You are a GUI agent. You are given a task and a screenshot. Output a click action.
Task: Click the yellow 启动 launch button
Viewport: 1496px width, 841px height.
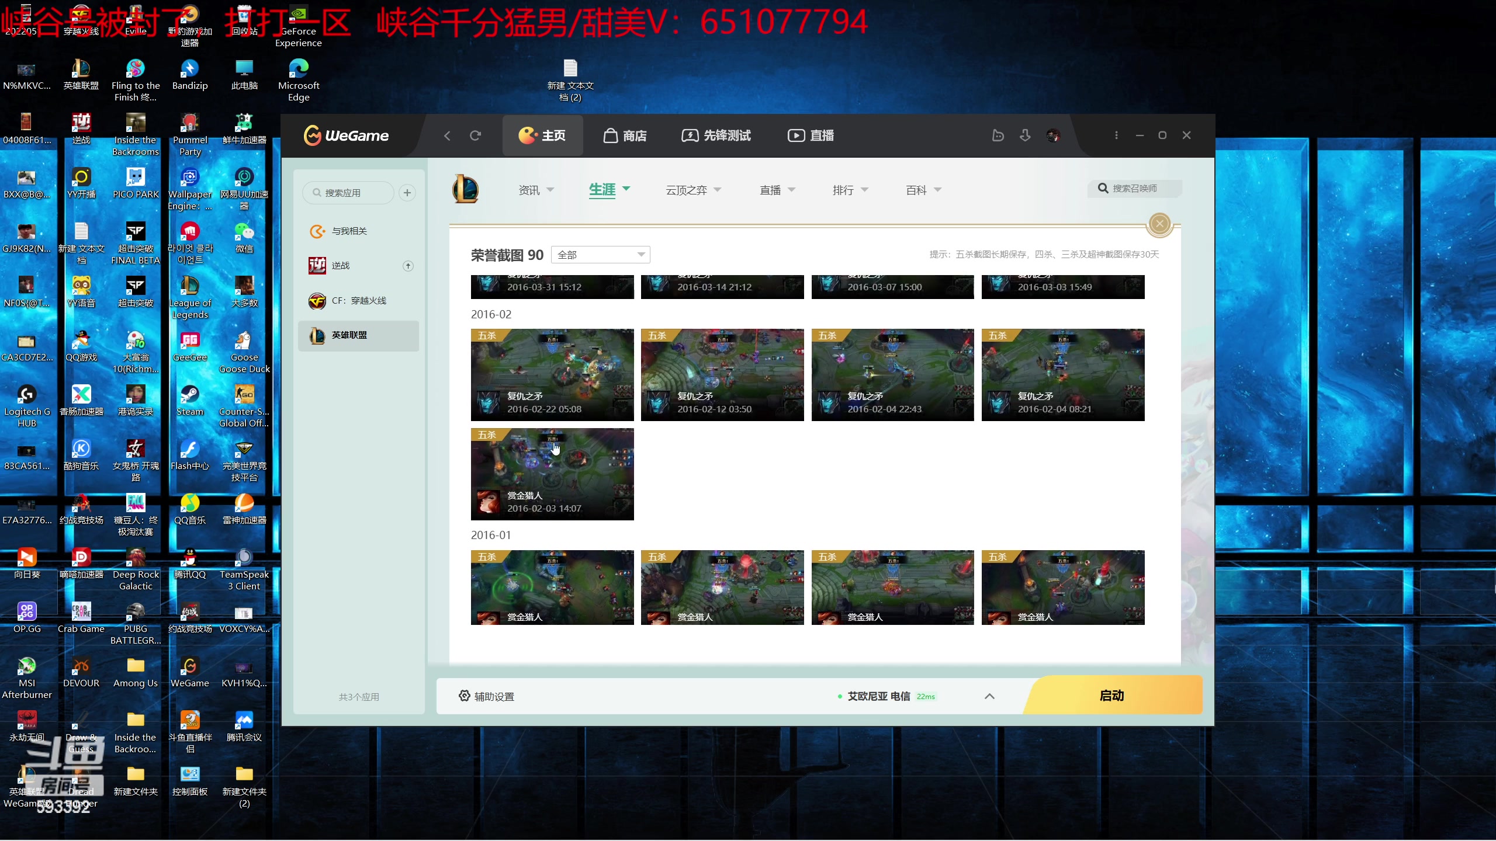(x=1112, y=696)
